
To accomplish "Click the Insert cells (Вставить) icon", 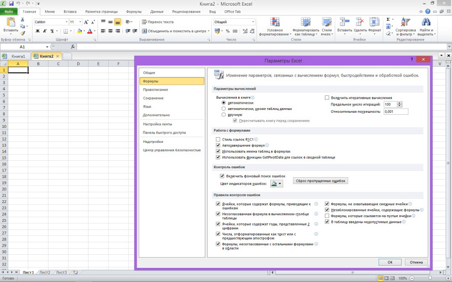I will pyautogui.click(x=345, y=23).
